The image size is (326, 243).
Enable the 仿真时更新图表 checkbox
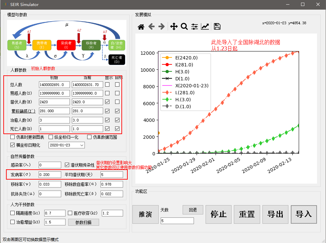coord(13,137)
